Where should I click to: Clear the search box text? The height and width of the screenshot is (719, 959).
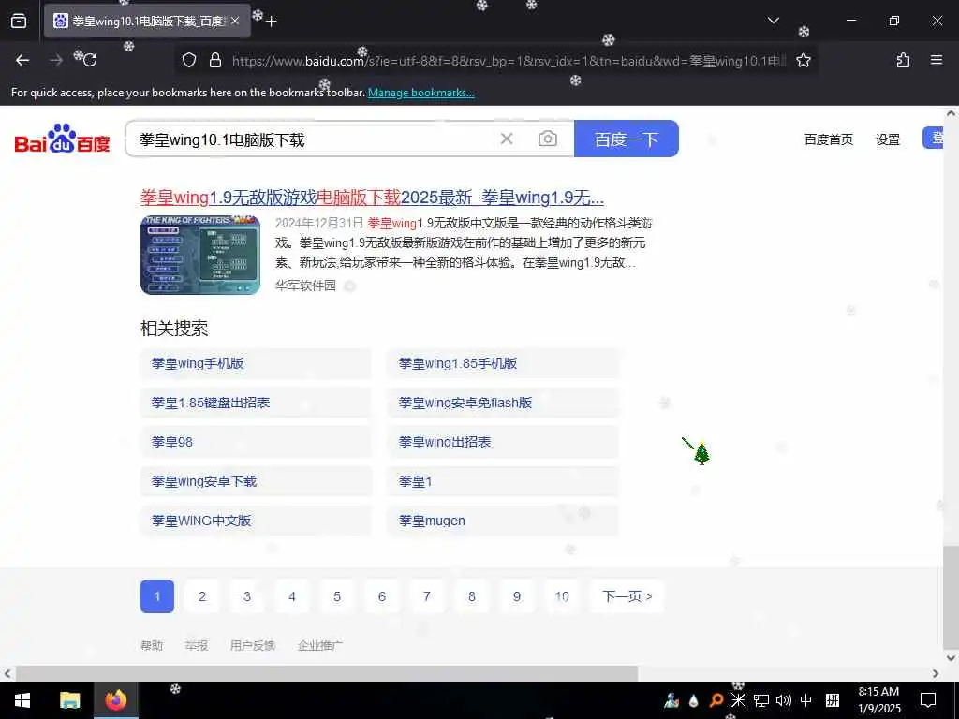point(507,139)
